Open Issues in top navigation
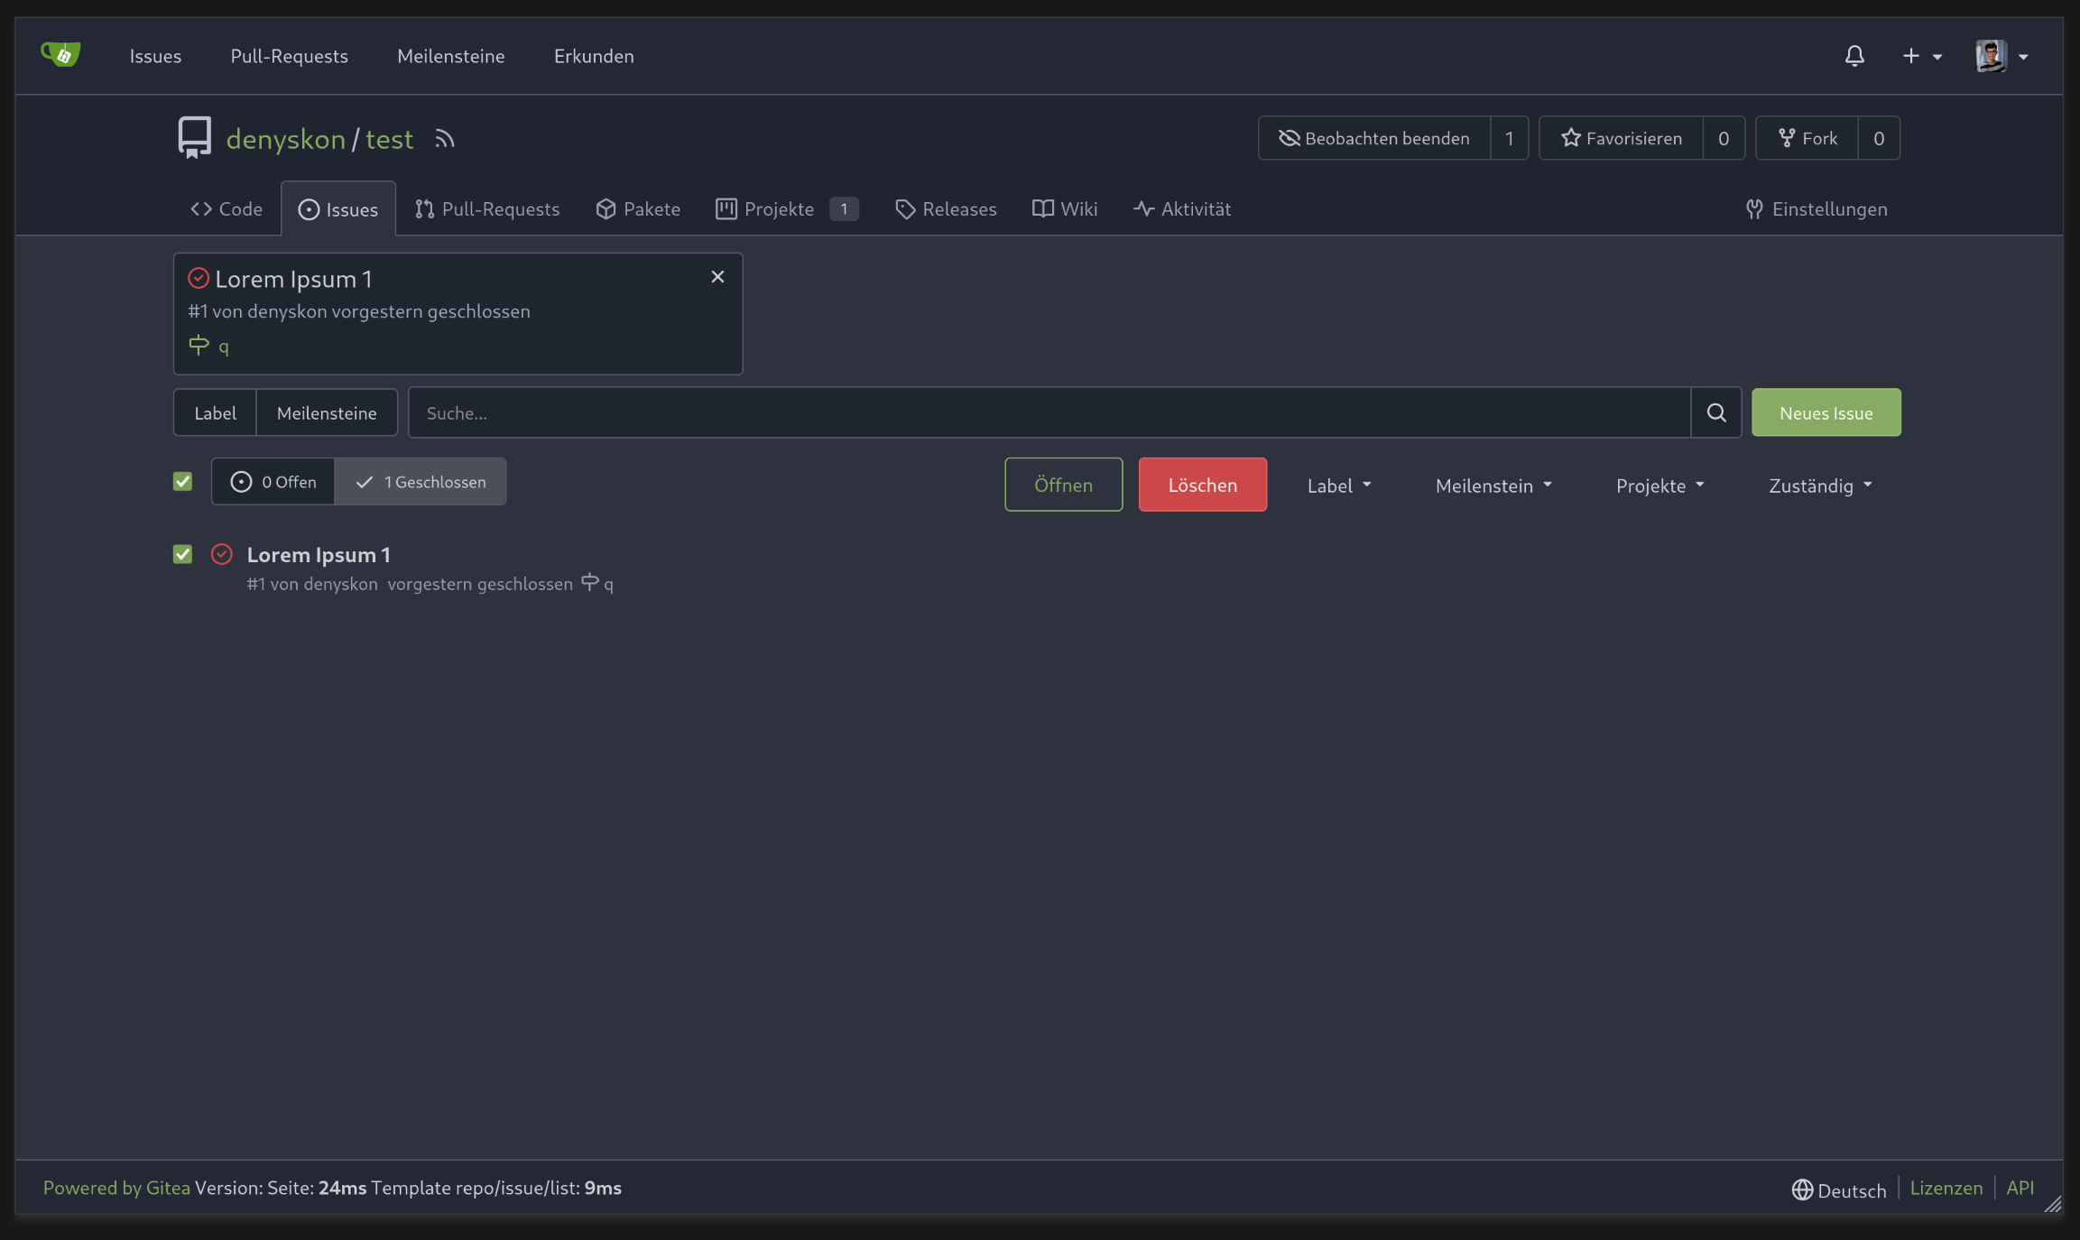 (x=155, y=56)
